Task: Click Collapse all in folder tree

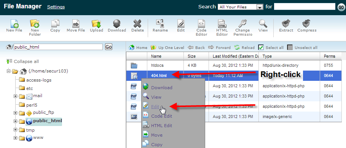Action: pyautogui.click(x=22, y=61)
